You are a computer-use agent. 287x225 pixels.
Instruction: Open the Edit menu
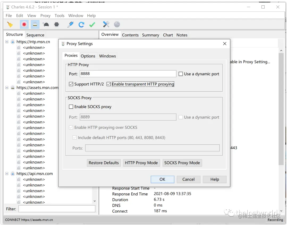[x=20, y=16]
